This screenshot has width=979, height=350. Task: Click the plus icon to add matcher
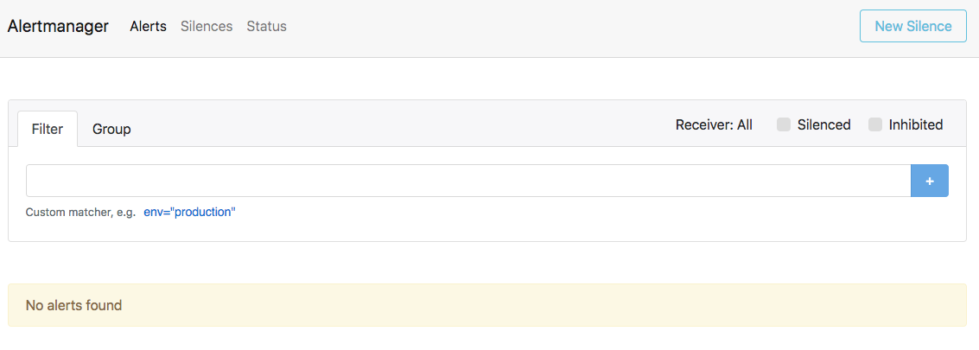(930, 181)
